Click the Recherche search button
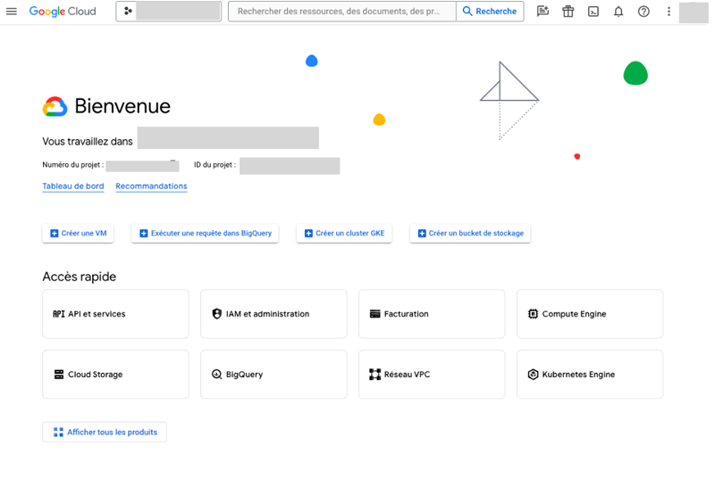 (x=490, y=12)
